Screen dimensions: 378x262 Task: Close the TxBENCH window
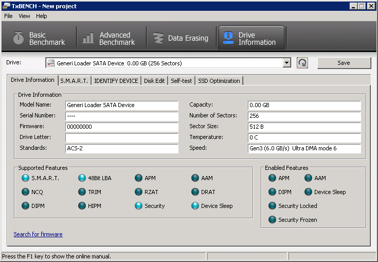click(371, 6)
